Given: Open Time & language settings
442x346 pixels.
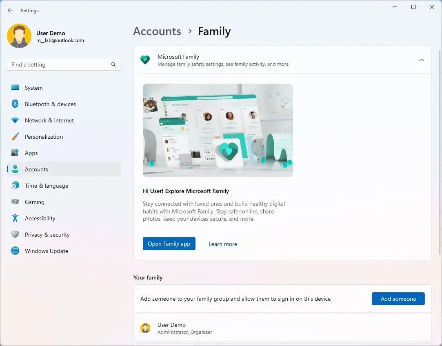Looking at the screenshot, I should coord(46,186).
